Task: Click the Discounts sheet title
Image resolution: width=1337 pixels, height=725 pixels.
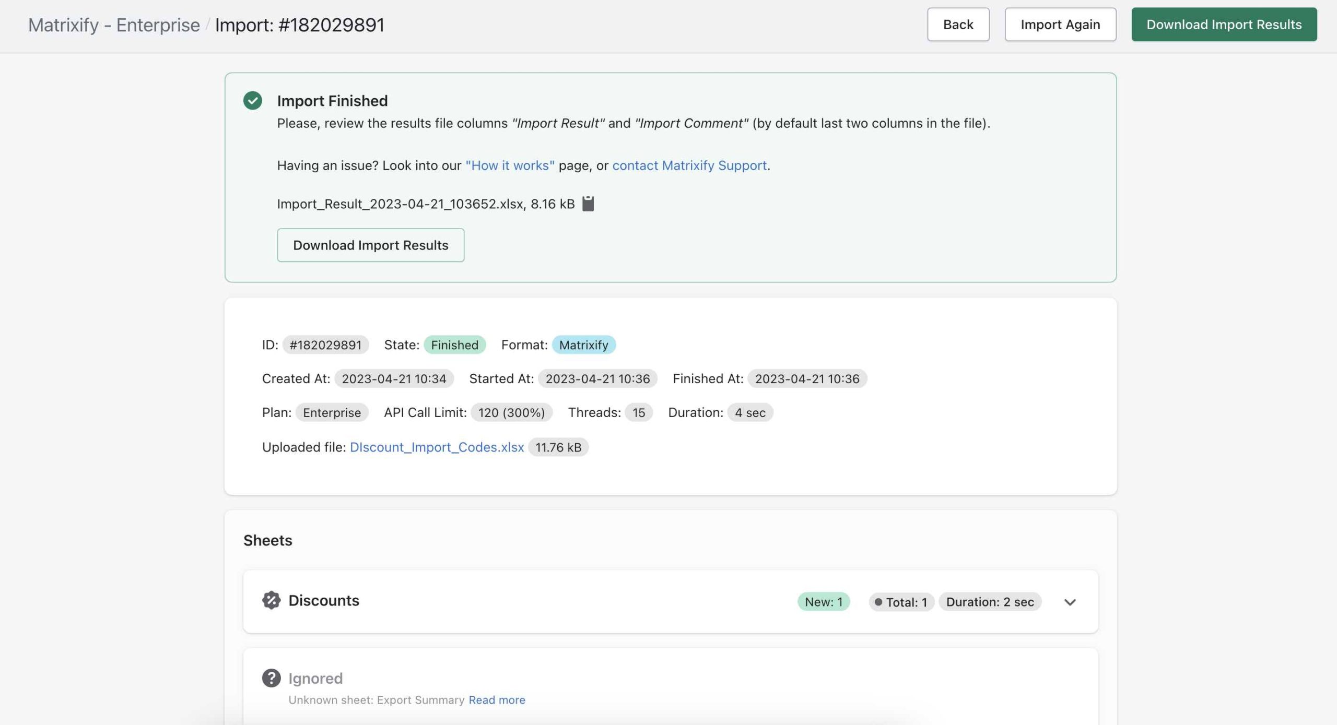Action: click(323, 600)
